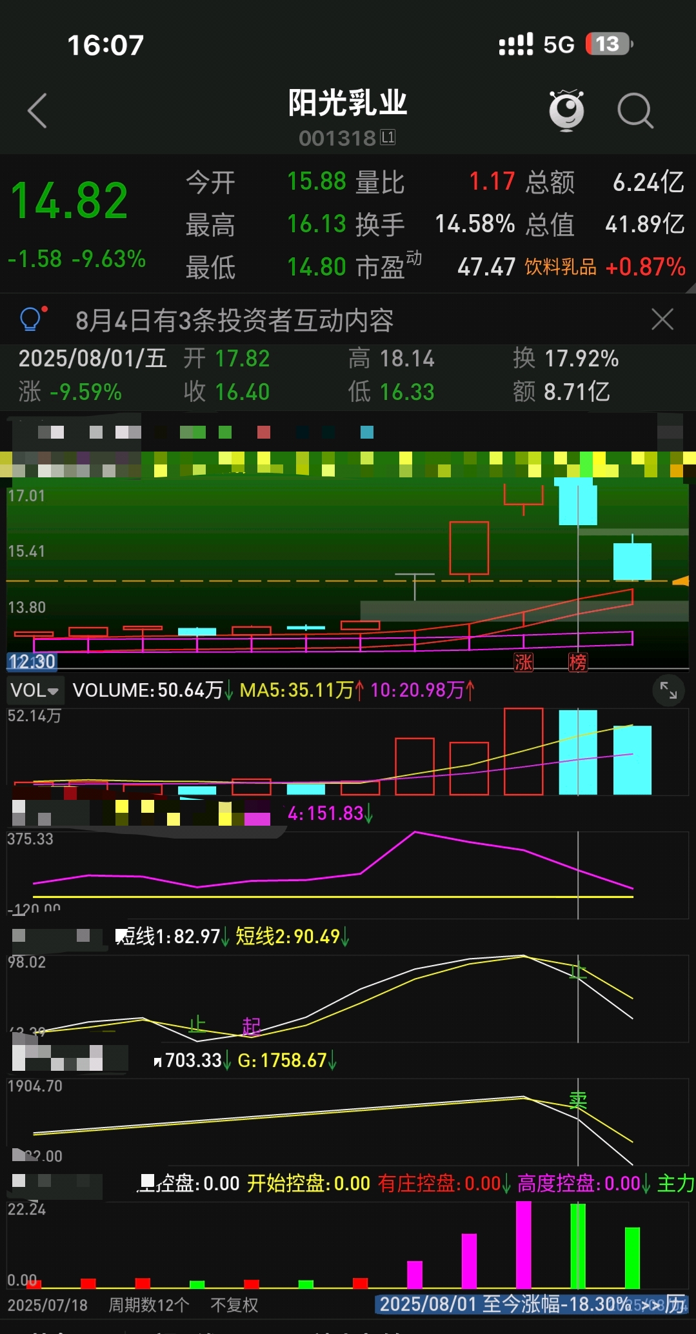
Task: Expand the VOL indicator dropdown
Action: (35, 690)
